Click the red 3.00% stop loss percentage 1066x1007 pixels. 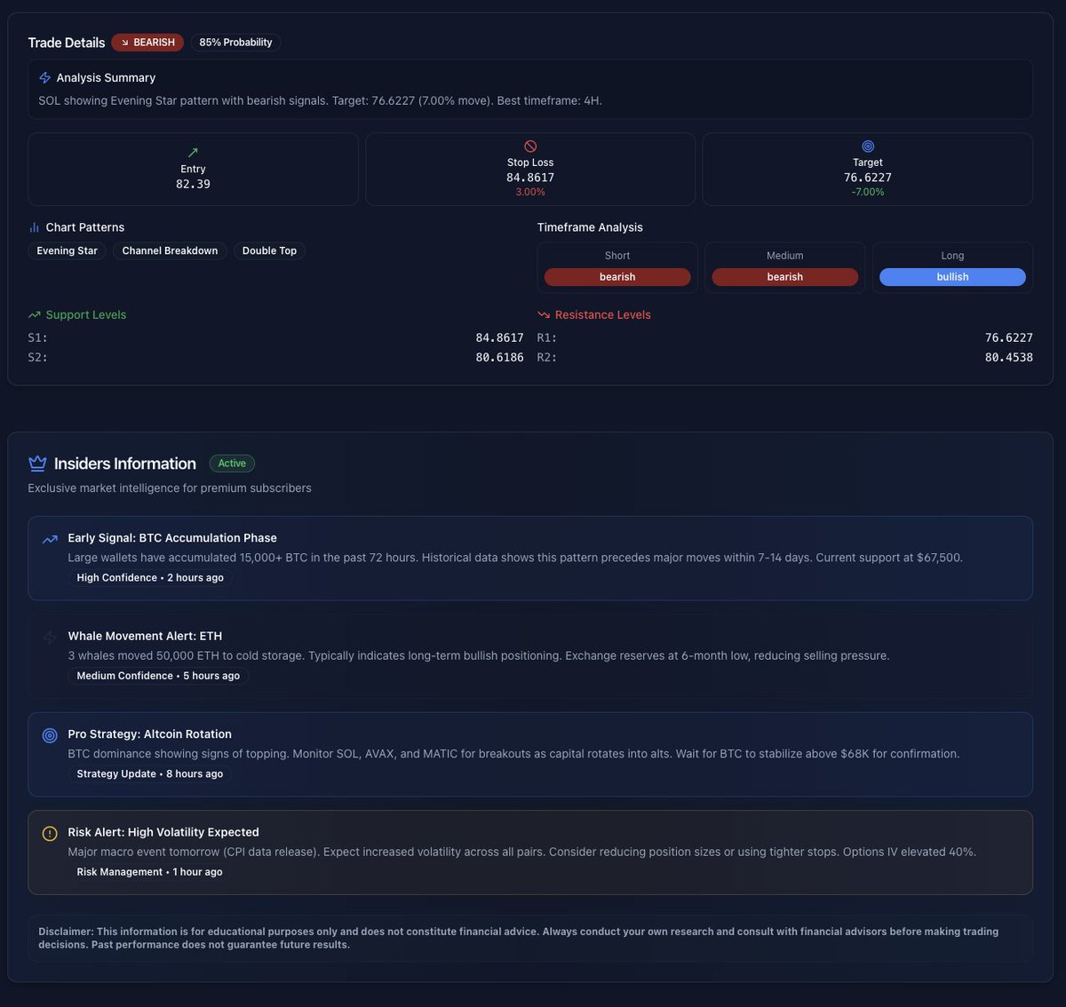point(530,192)
